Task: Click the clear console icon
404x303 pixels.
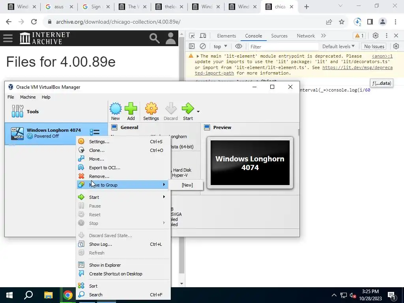Action: pyautogui.click(x=203, y=47)
